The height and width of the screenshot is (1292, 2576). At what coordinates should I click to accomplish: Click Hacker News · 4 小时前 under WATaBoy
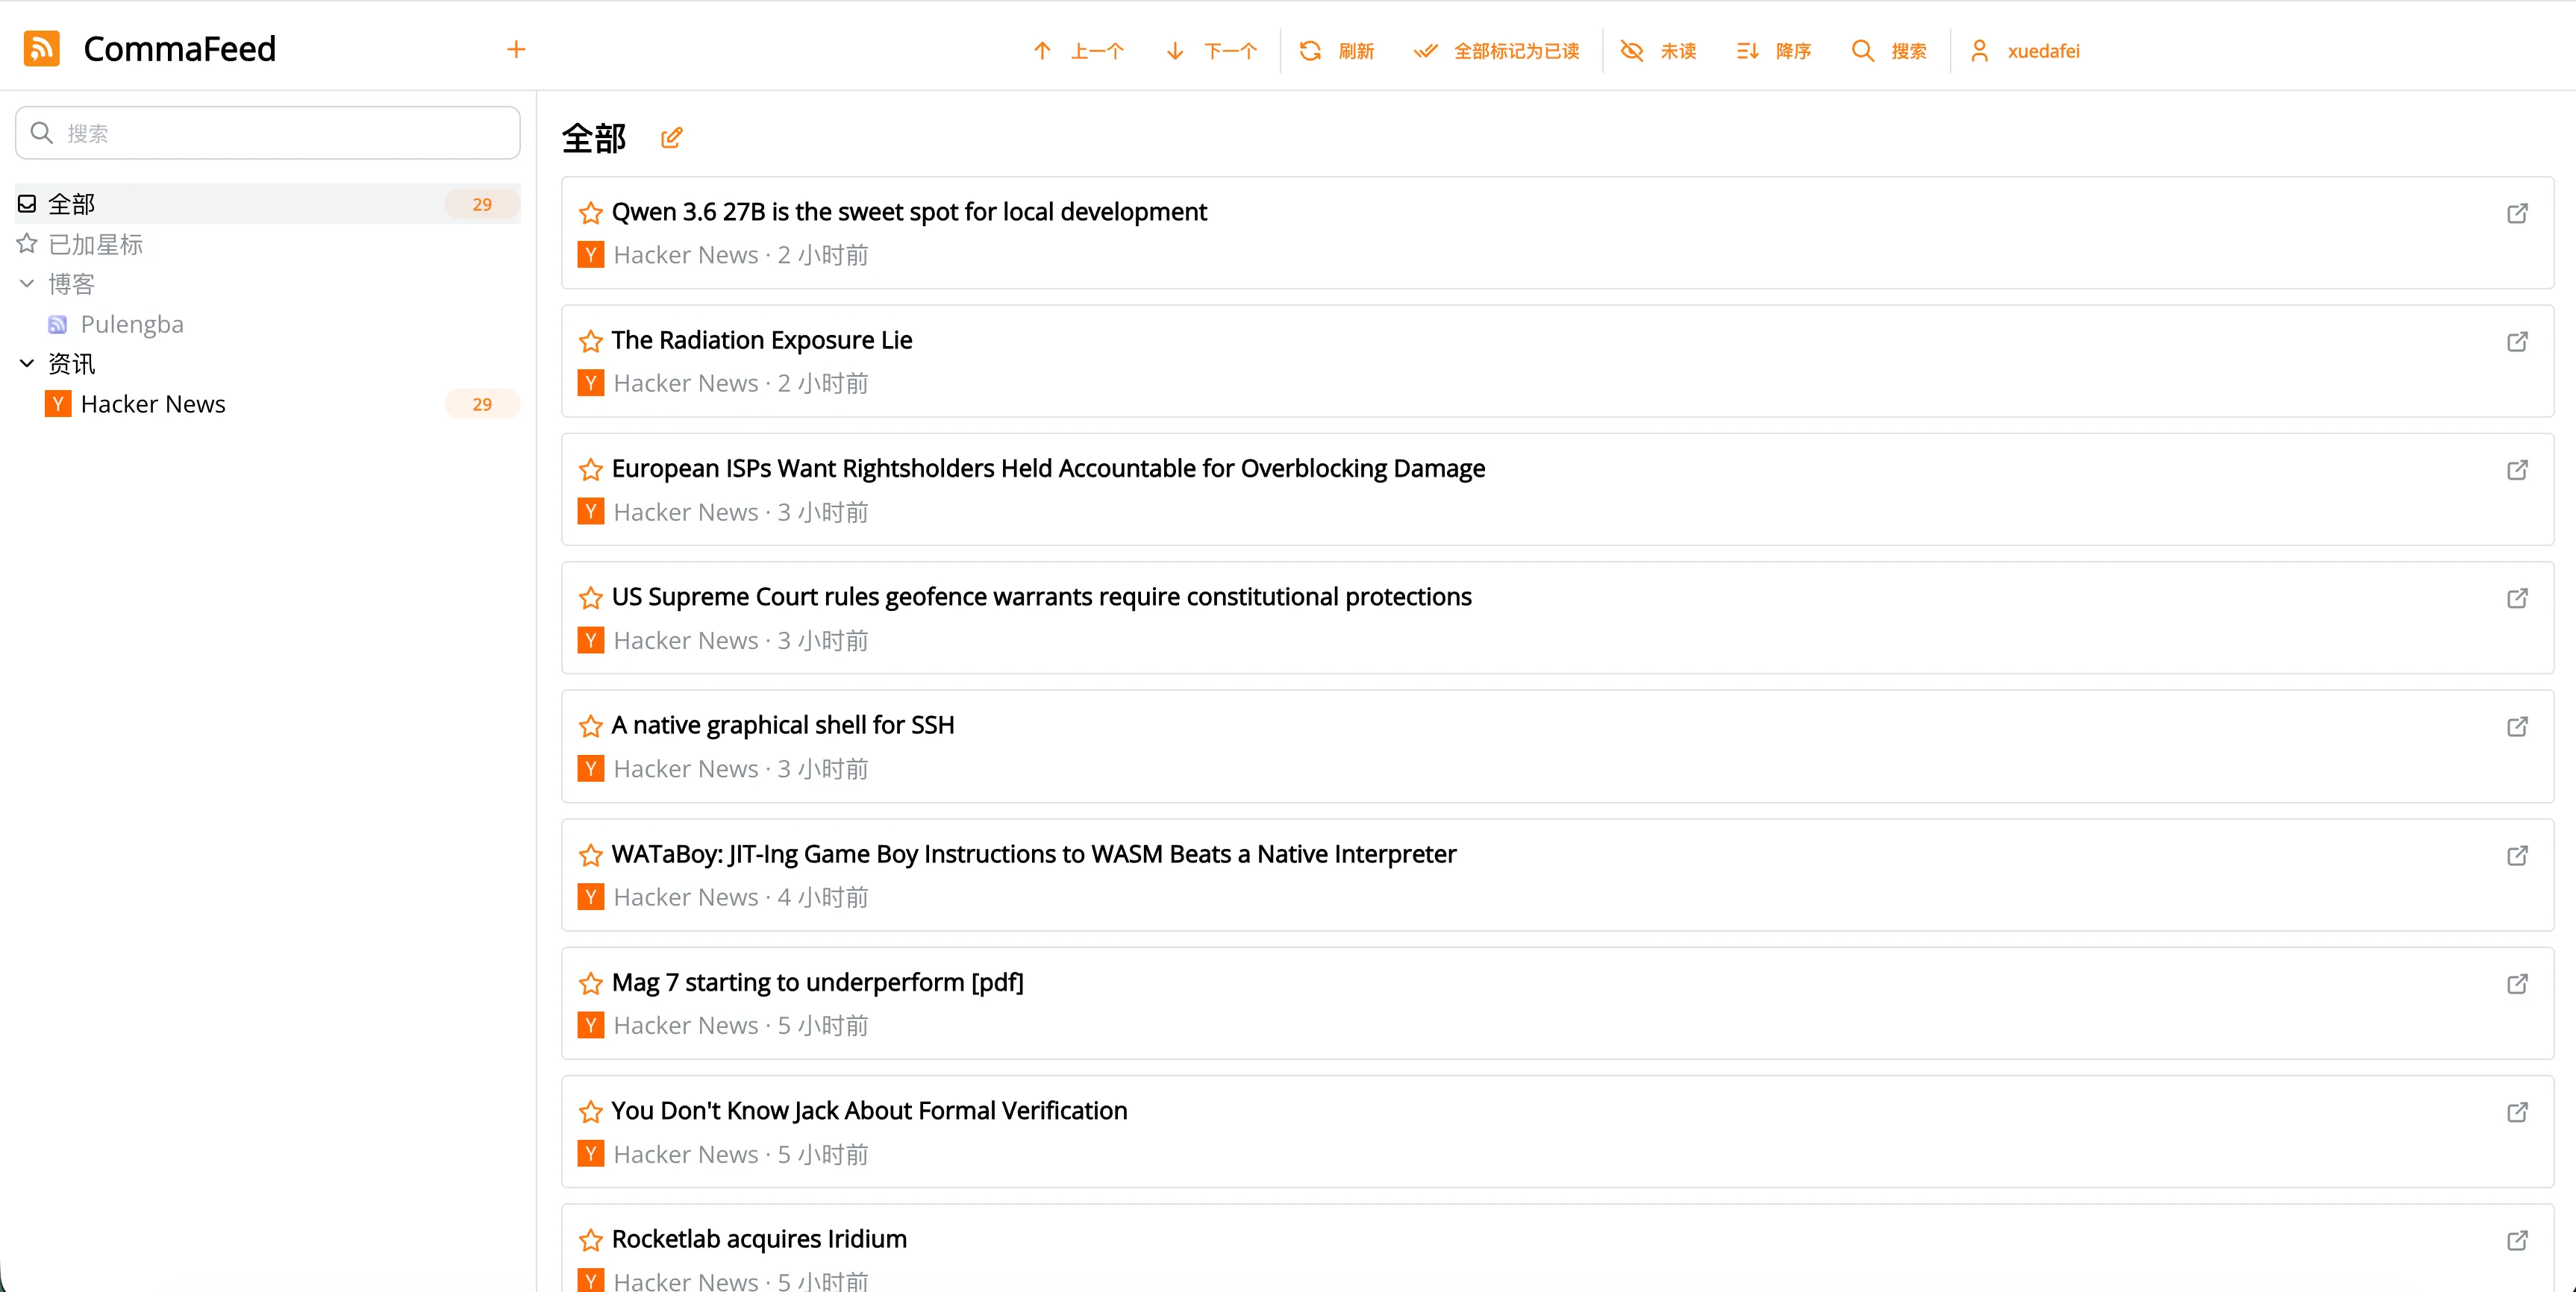pyautogui.click(x=741, y=897)
